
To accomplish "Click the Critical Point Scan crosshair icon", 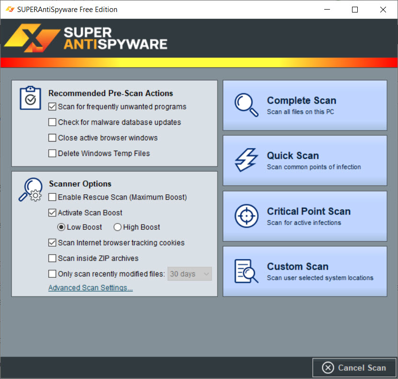I will coord(247,216).
